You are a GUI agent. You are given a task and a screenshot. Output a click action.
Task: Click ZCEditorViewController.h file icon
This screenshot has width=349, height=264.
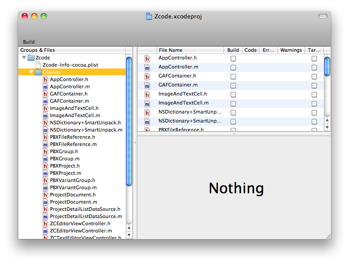45,223
